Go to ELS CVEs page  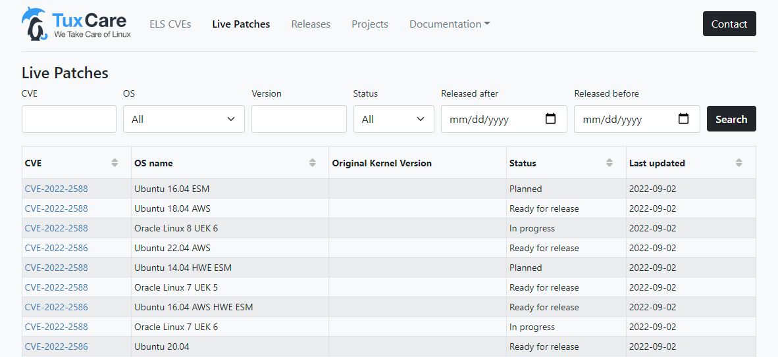[170, 24]
